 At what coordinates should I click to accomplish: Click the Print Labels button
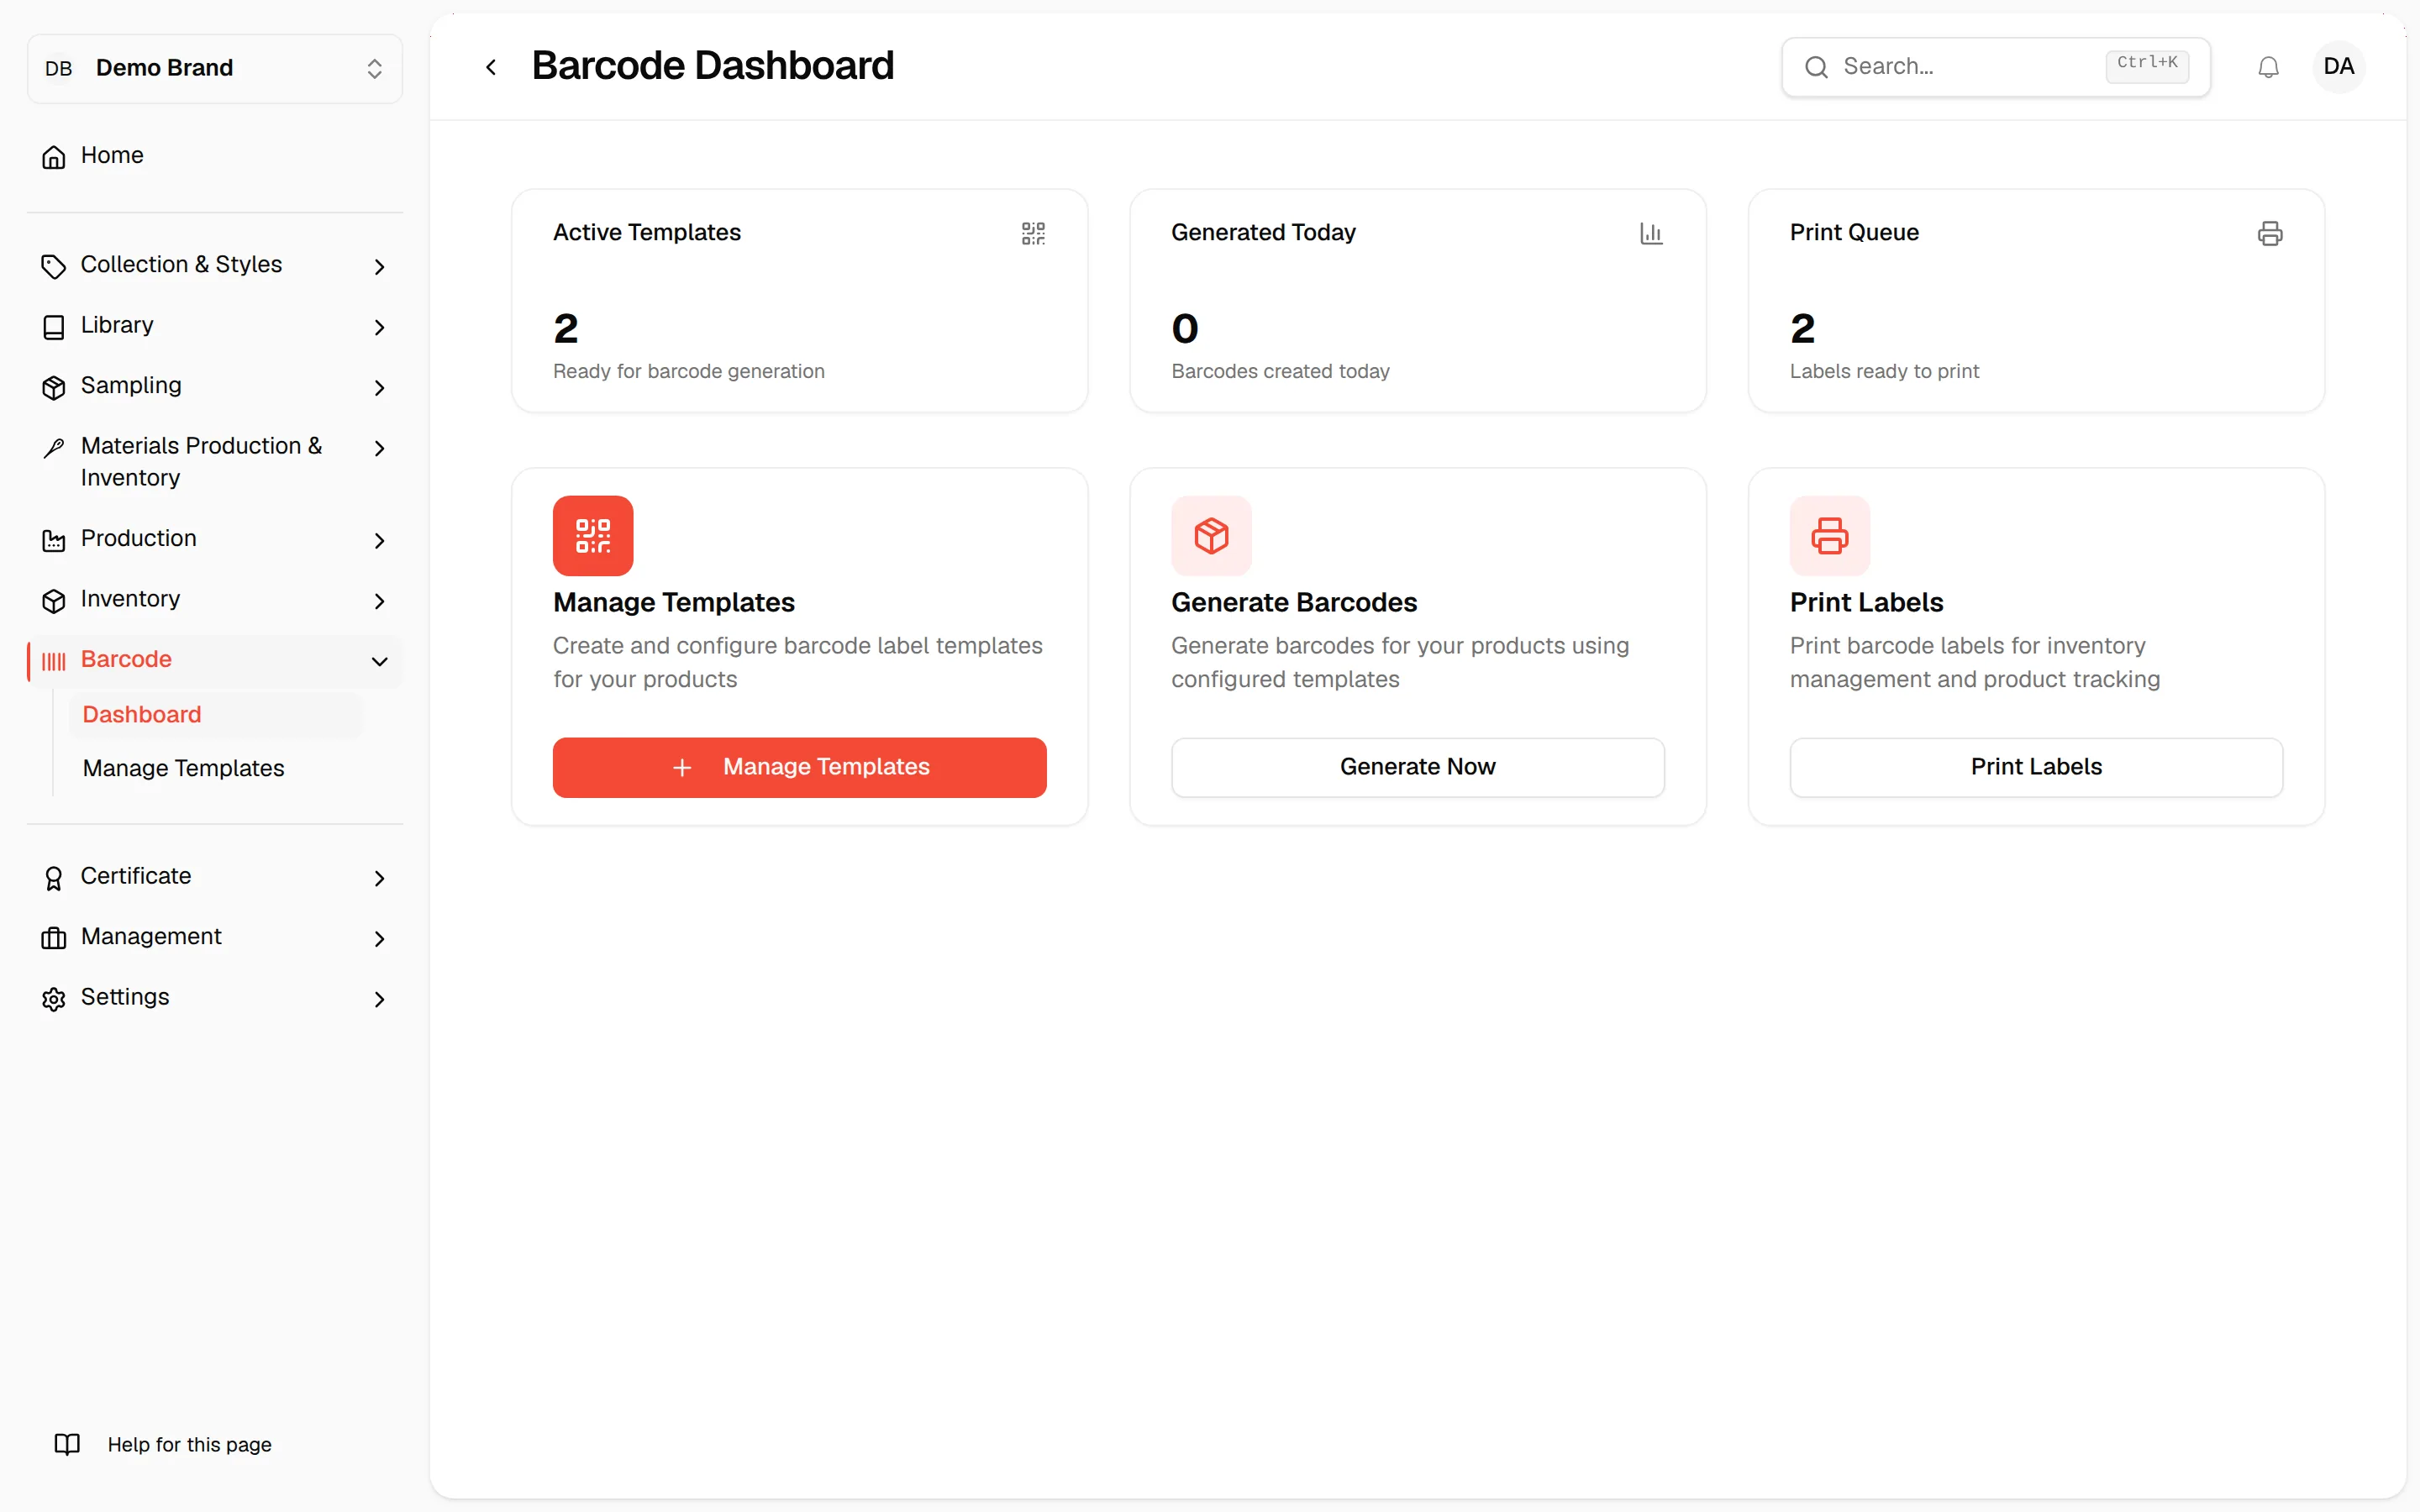pyautogui.click(x=2035, y=767)
